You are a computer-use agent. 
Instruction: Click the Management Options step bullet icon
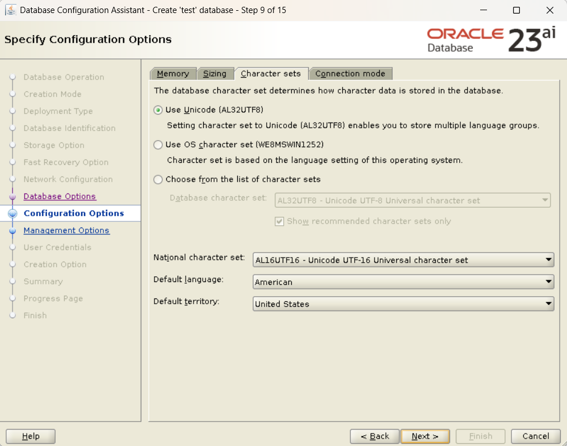point(12,230)
